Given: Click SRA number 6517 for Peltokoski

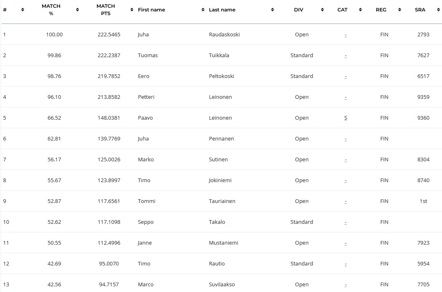Looking at the screenshot, I should 423,76.
